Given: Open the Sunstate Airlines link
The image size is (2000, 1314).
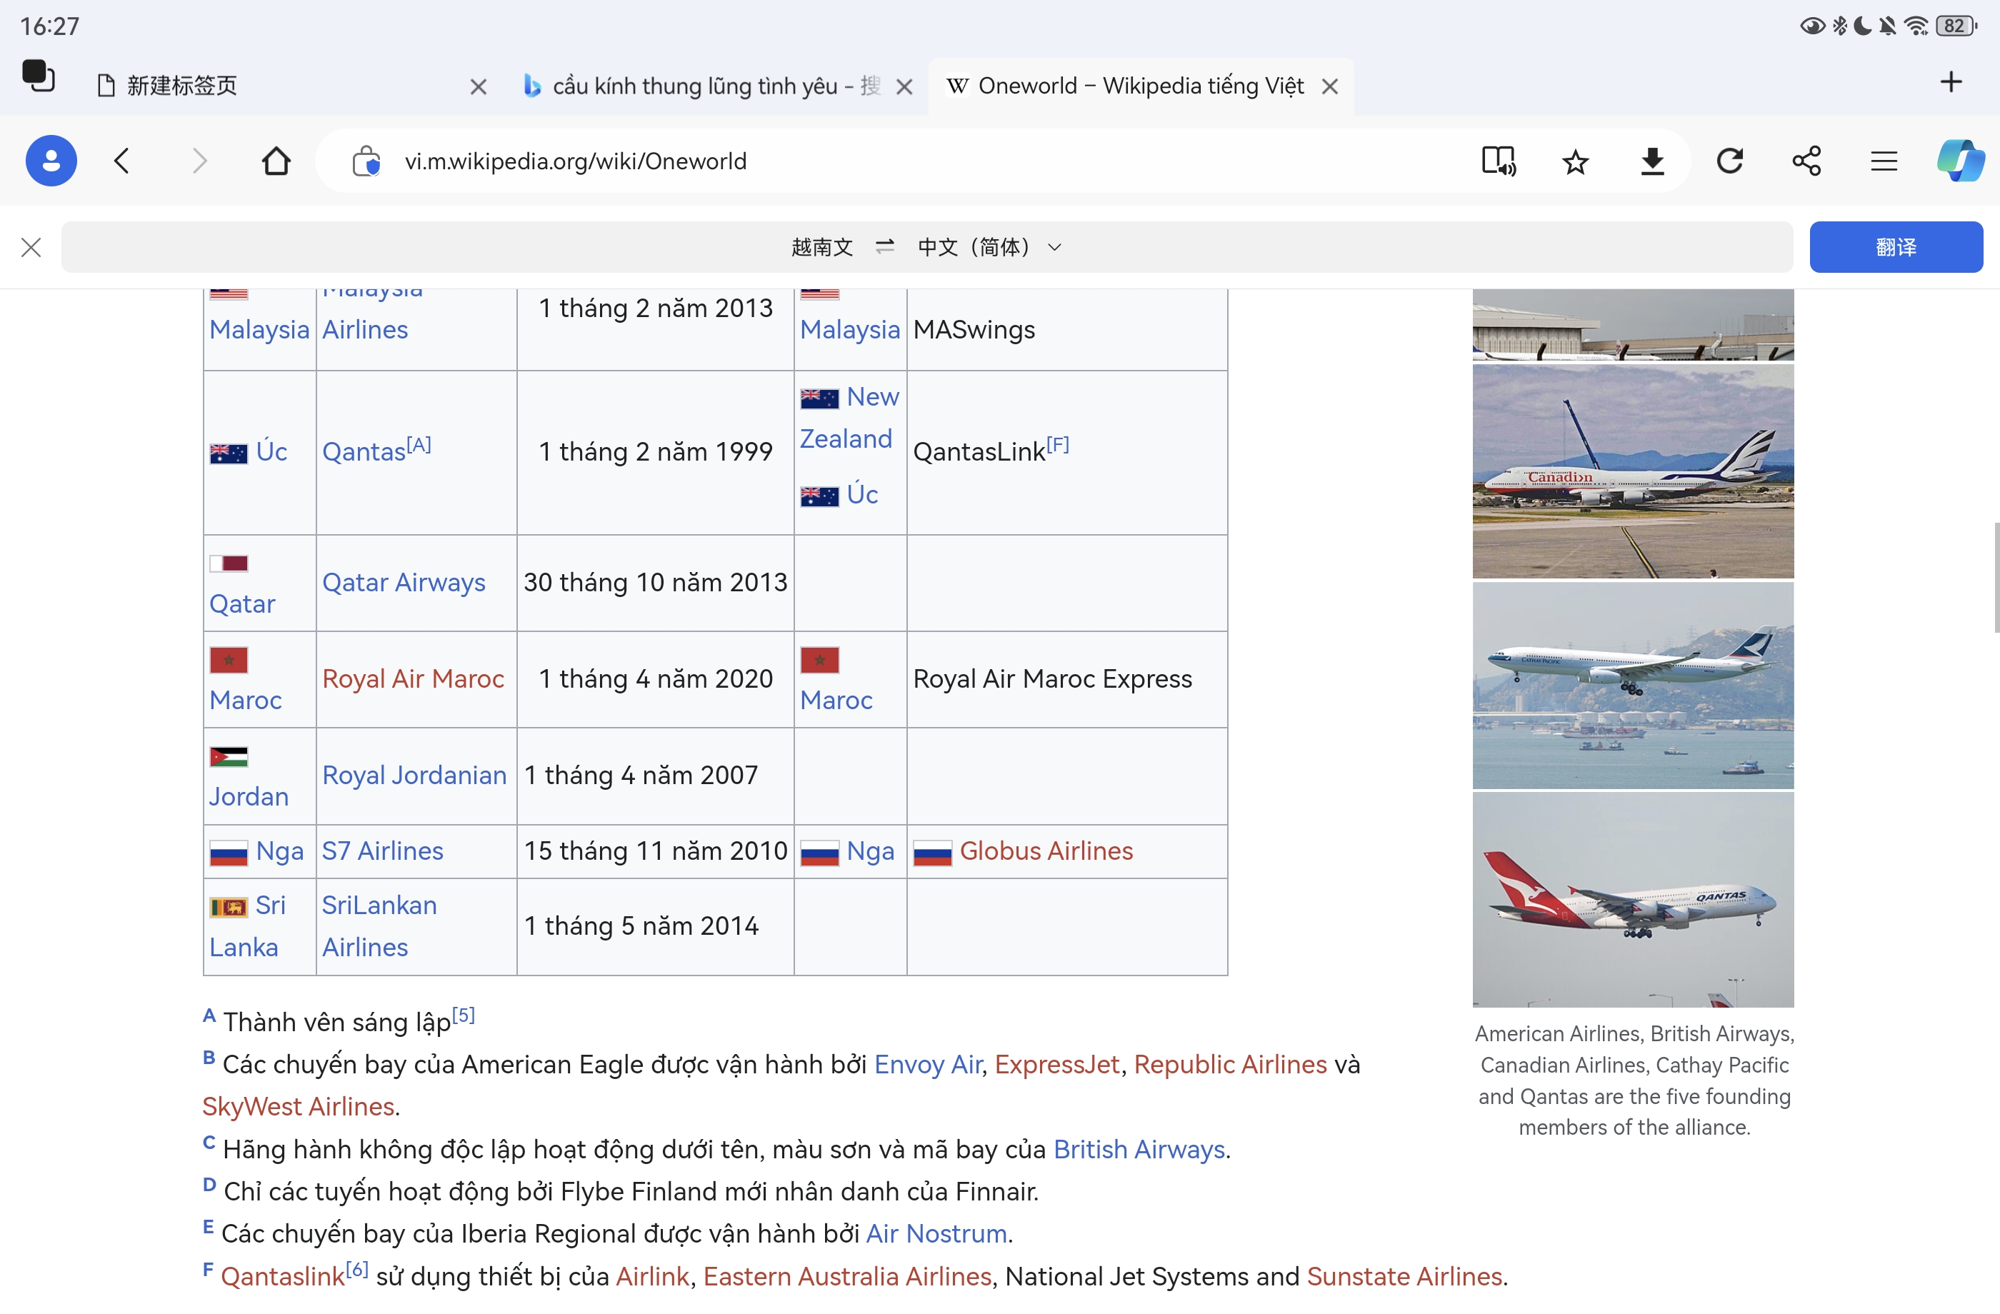Looking at the screenshot, I should pos(1404,1276).
